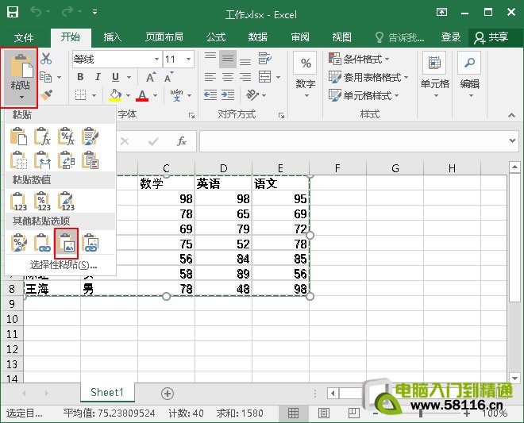Toggle Italic formatting
524x423 pixels.
[x=98, y=77]
